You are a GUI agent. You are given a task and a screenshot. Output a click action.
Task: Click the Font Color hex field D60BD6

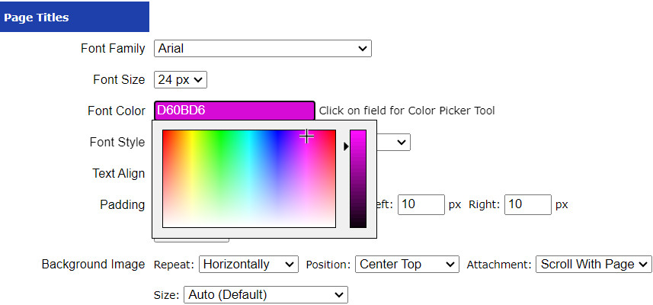pos(234,111)
